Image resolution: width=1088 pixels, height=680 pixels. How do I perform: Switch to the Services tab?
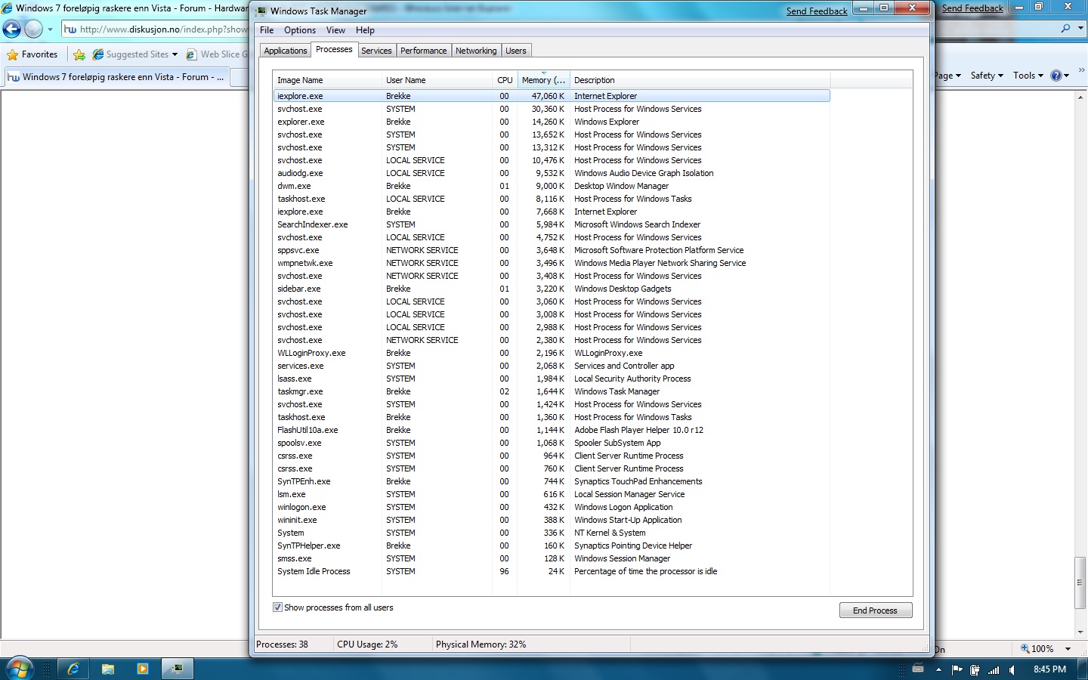tap(376, 51)
